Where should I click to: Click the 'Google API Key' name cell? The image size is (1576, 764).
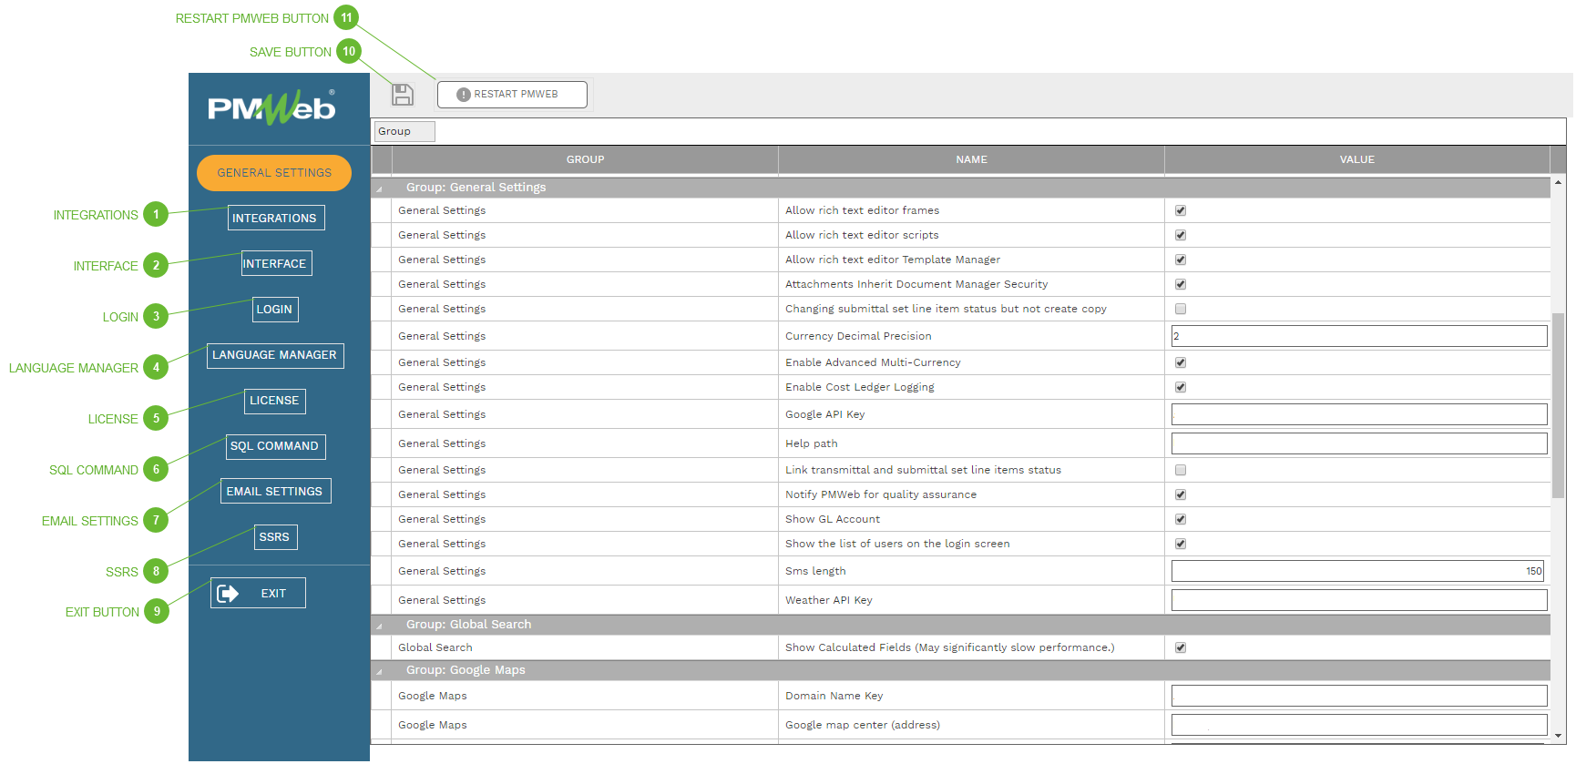pyautogui.click(x=971, y=414)
